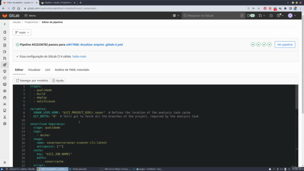Viewport: 304px width, 171px height.
Task: Open Saiba mais link
Action: point(79,57)
